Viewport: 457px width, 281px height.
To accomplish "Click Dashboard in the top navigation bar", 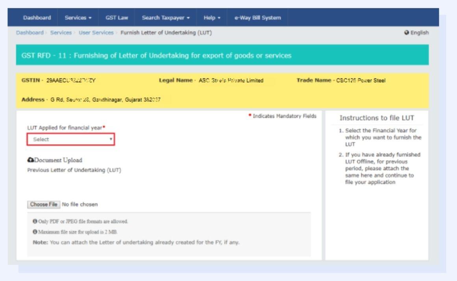I will [36, 17].
